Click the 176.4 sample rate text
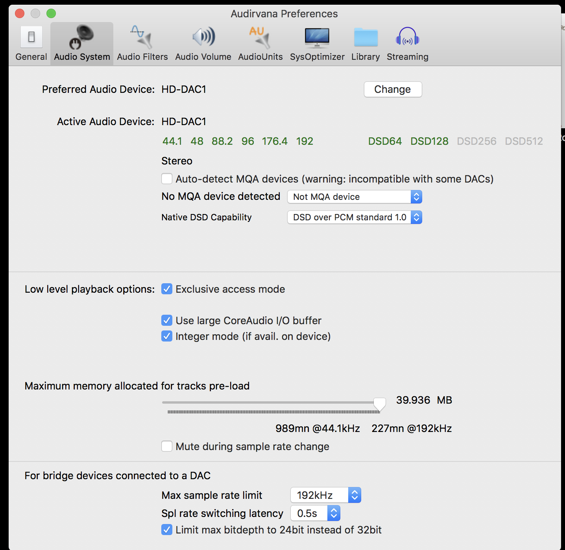 275,141
